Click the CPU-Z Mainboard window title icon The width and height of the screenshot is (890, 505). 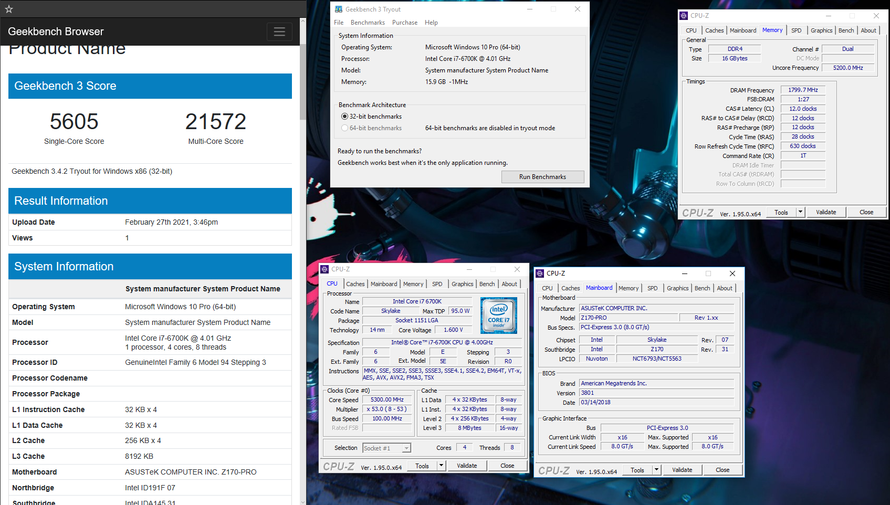[540, 273]
